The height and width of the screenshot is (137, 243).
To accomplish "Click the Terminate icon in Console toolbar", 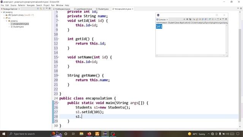I will coord(184,19).
